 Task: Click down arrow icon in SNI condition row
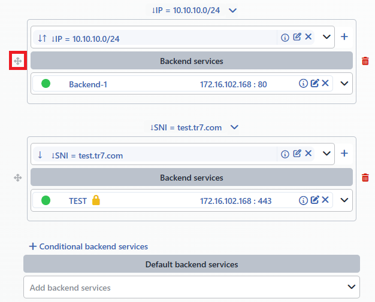tap(40, 155)
